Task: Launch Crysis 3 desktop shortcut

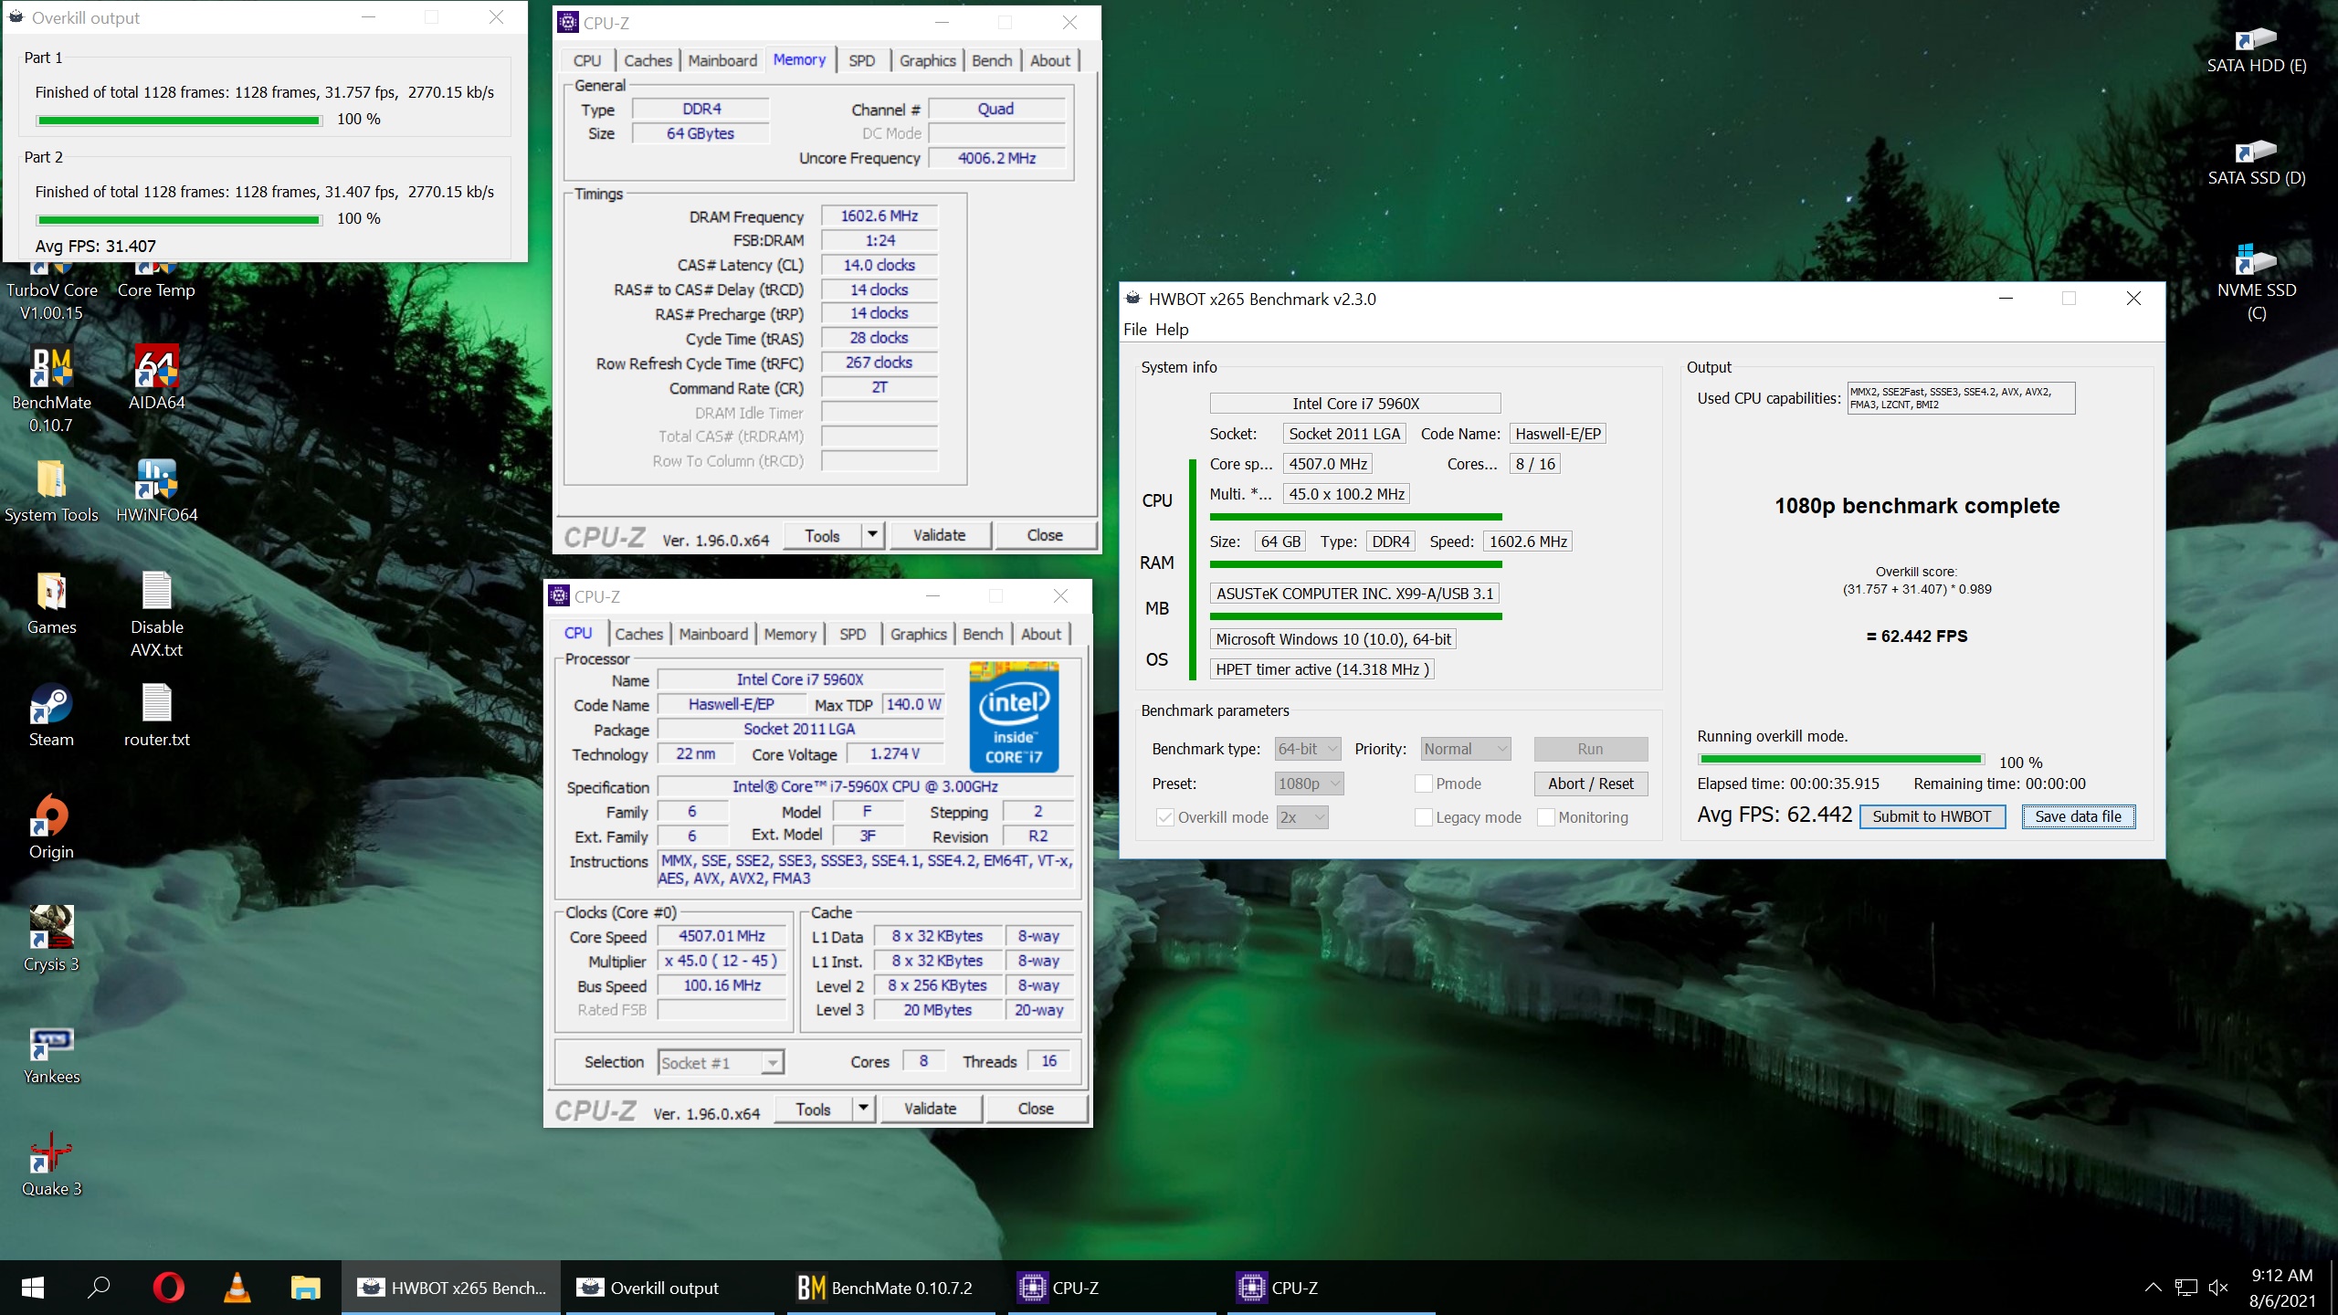Action: pos(51,941)
